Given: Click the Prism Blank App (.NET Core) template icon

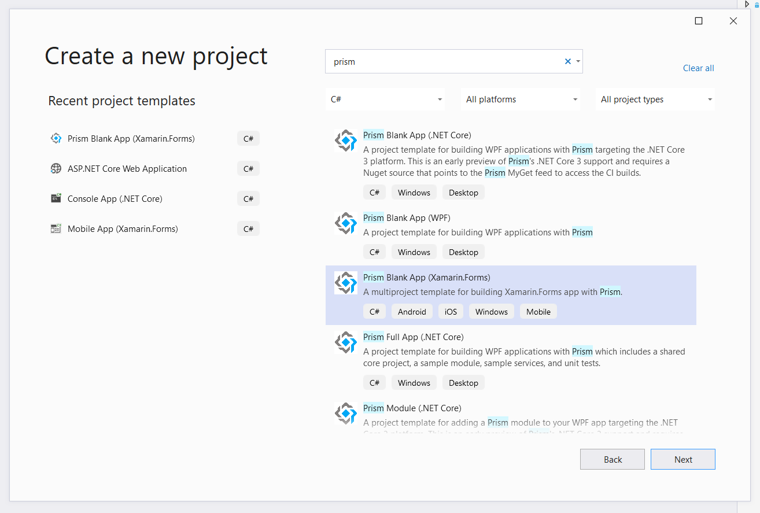Looking at the screenshot, I should (x=346, y=141).
